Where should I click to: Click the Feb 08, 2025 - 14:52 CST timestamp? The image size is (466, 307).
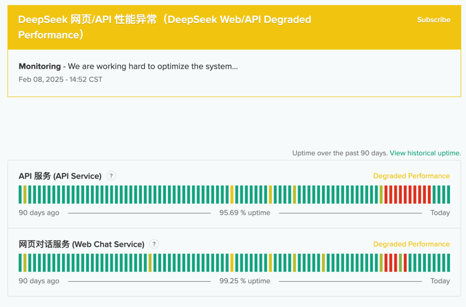click(x=60, y=80)
